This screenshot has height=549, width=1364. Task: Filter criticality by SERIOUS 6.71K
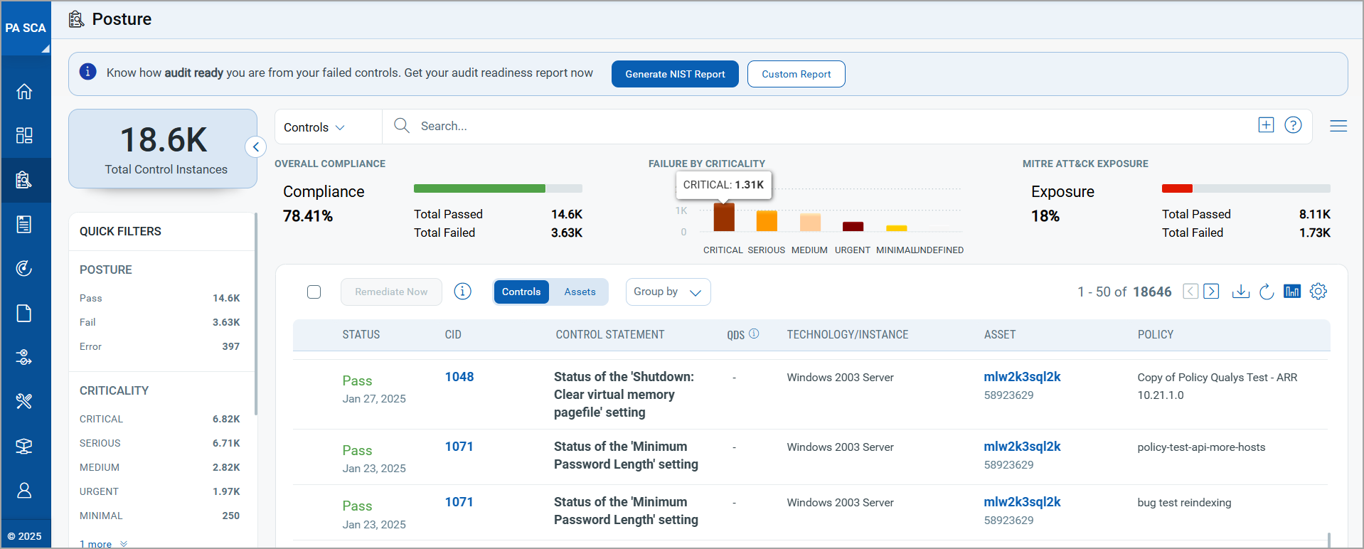pos(160,443)
